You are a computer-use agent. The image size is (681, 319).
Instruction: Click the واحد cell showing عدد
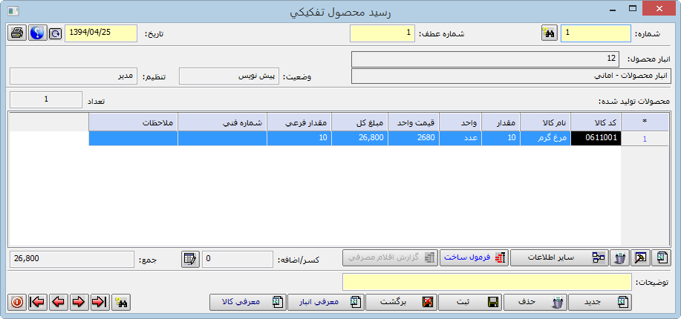(x=460, y=139)
